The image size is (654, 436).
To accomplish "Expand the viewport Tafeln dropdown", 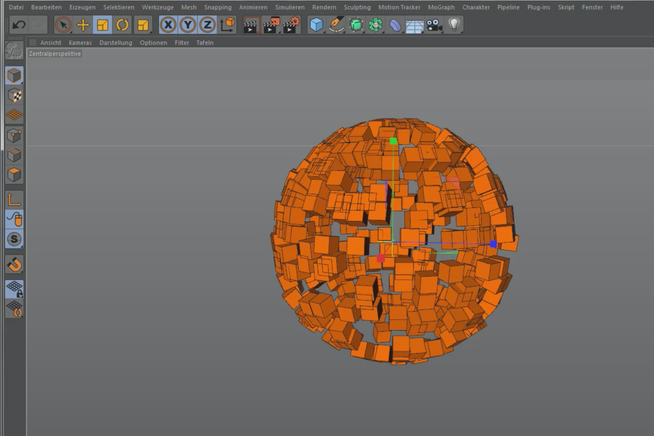I will 205,43.
